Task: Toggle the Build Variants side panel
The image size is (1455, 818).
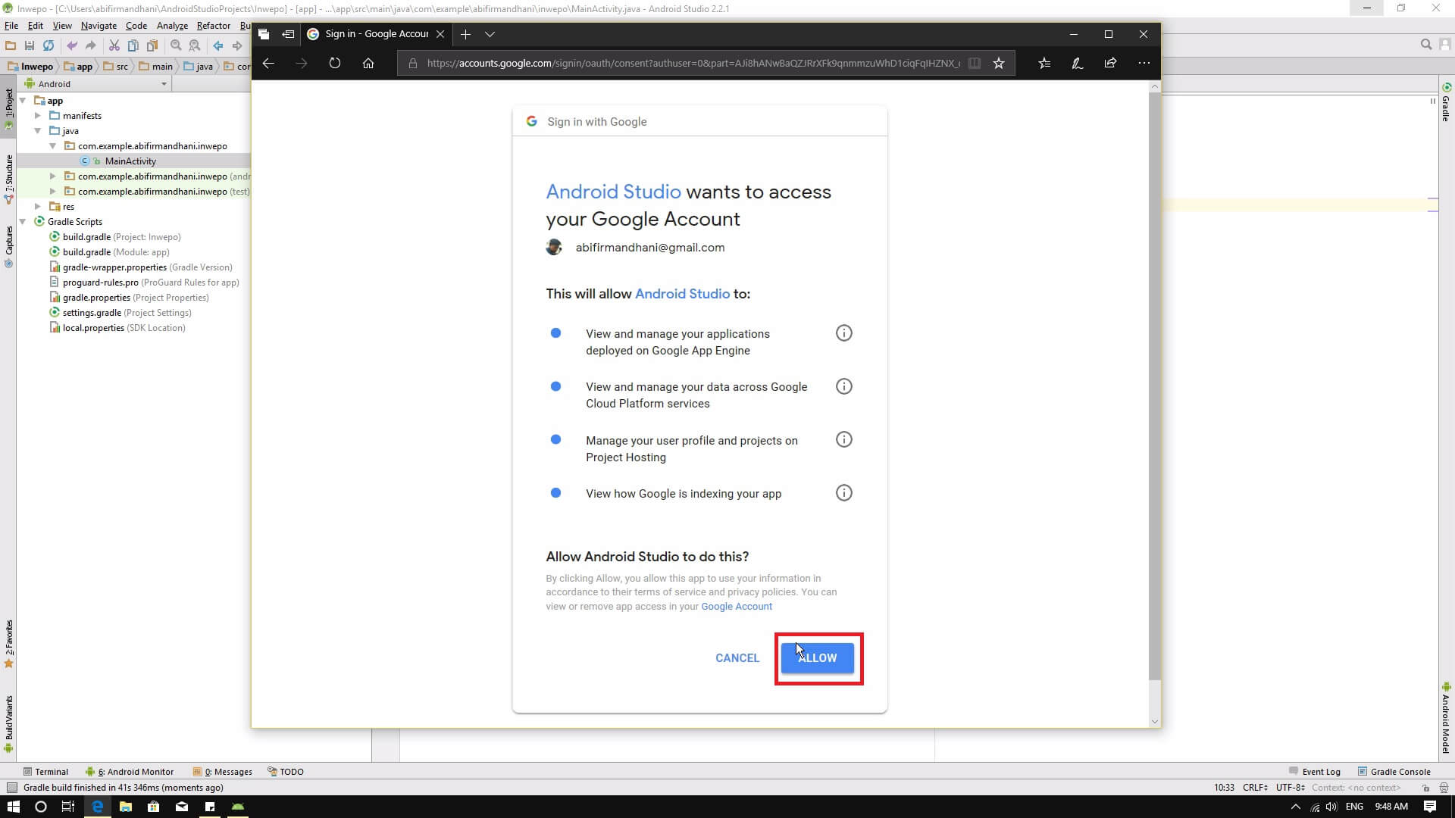Action: point(9,720)
